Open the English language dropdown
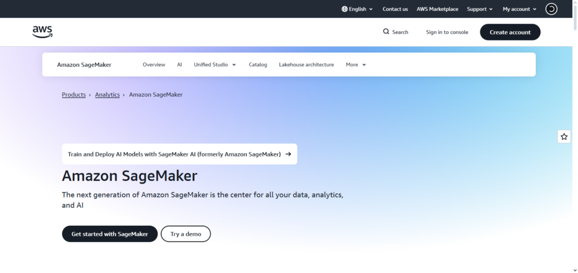The image size is (578, 273). (357, 9)
